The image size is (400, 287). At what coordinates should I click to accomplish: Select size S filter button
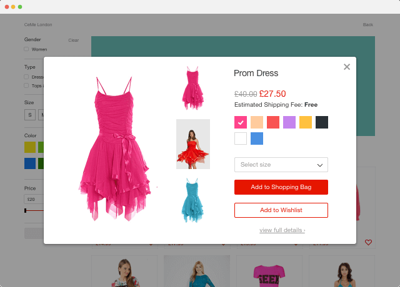point(30,115)
